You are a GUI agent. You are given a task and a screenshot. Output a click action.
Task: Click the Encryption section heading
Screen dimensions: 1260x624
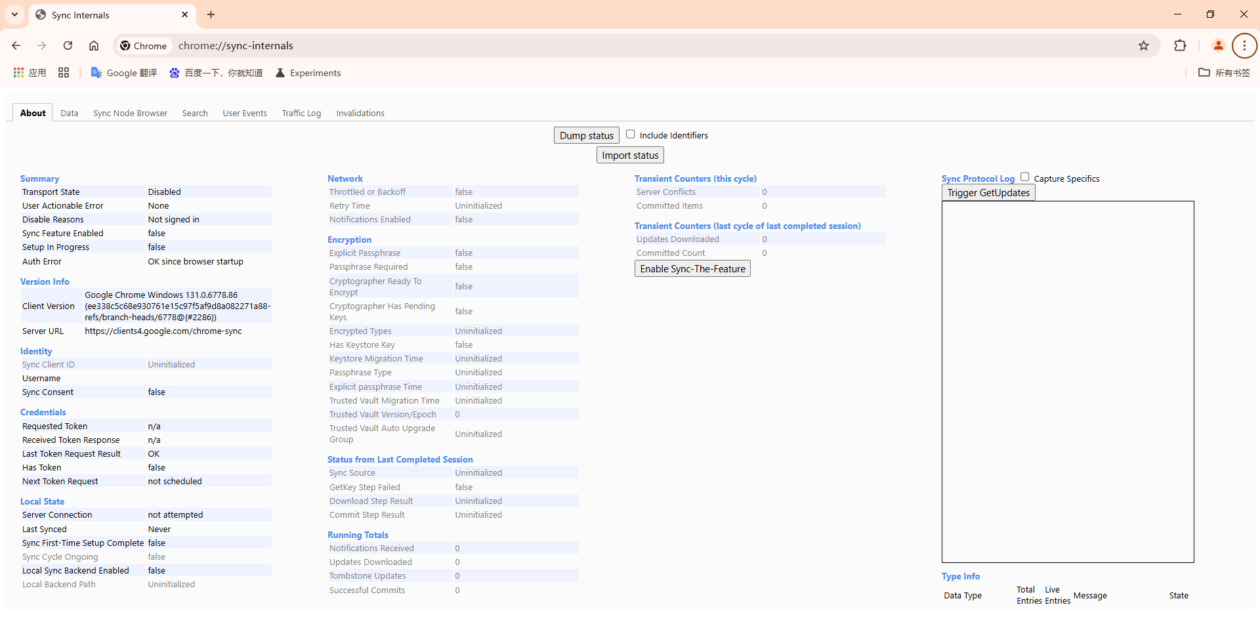[x=349, y=239]
